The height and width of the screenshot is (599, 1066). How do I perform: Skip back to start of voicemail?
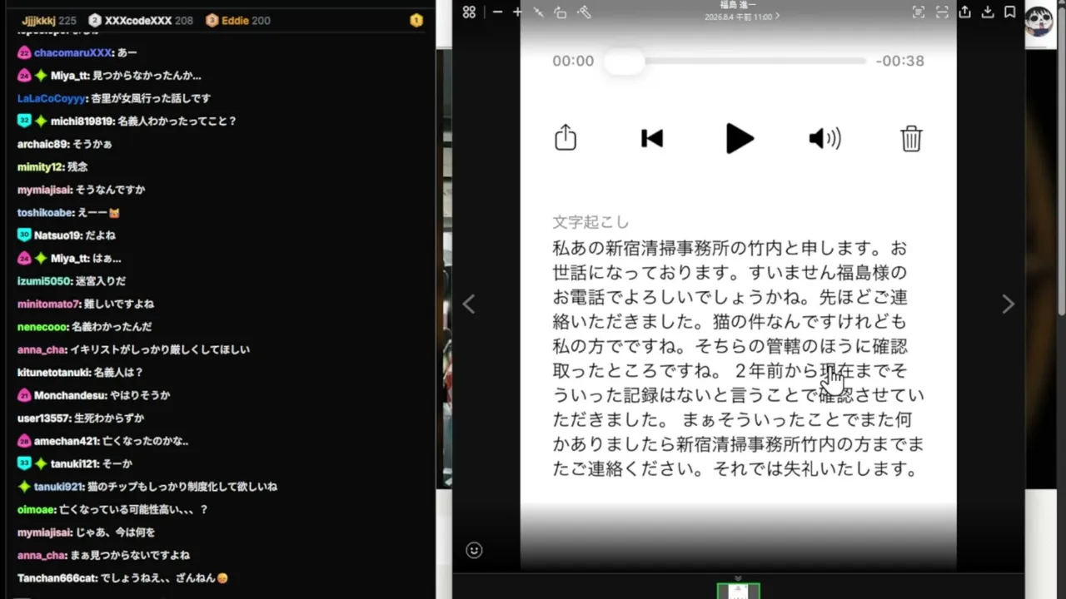[x=652, y=138]
